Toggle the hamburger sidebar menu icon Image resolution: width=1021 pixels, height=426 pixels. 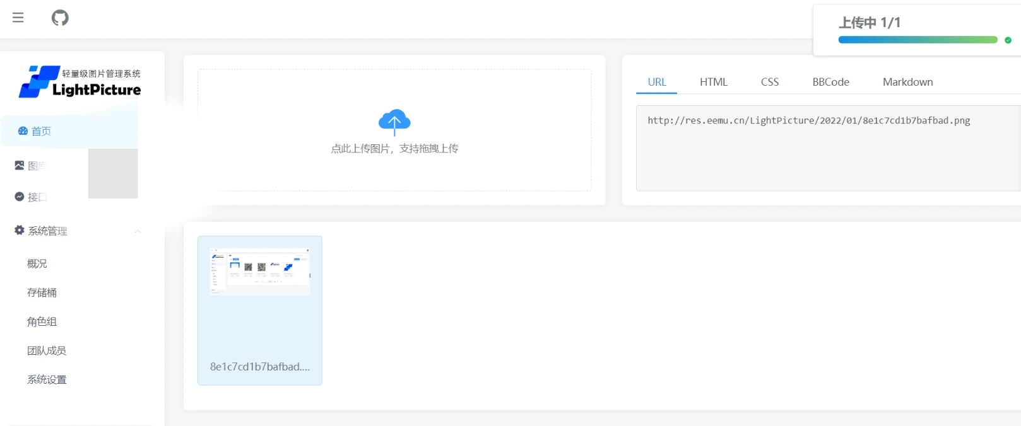18,18
